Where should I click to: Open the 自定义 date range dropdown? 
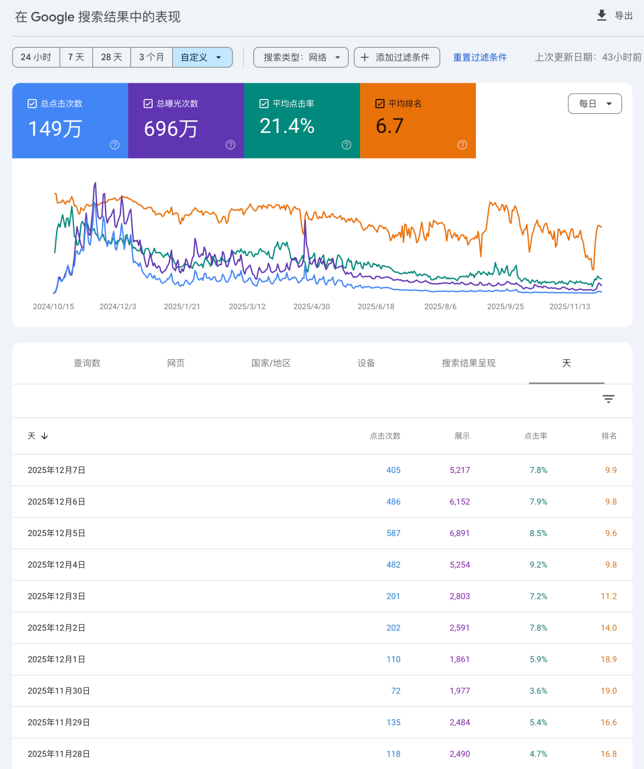click(202, 57)
